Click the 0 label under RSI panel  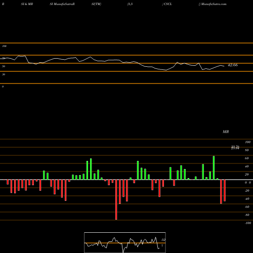[3, 87]
